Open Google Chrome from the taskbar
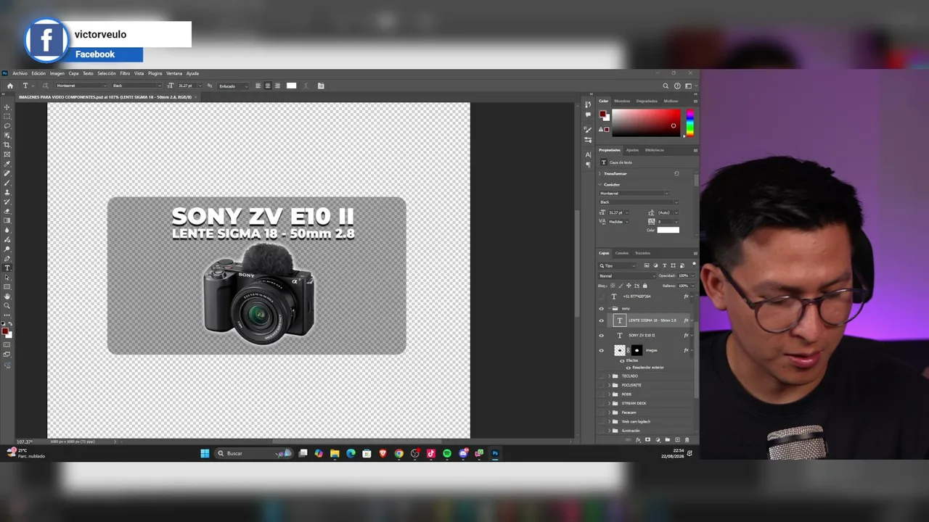Screen dimensions: 929x522 [x=399, y=453]
